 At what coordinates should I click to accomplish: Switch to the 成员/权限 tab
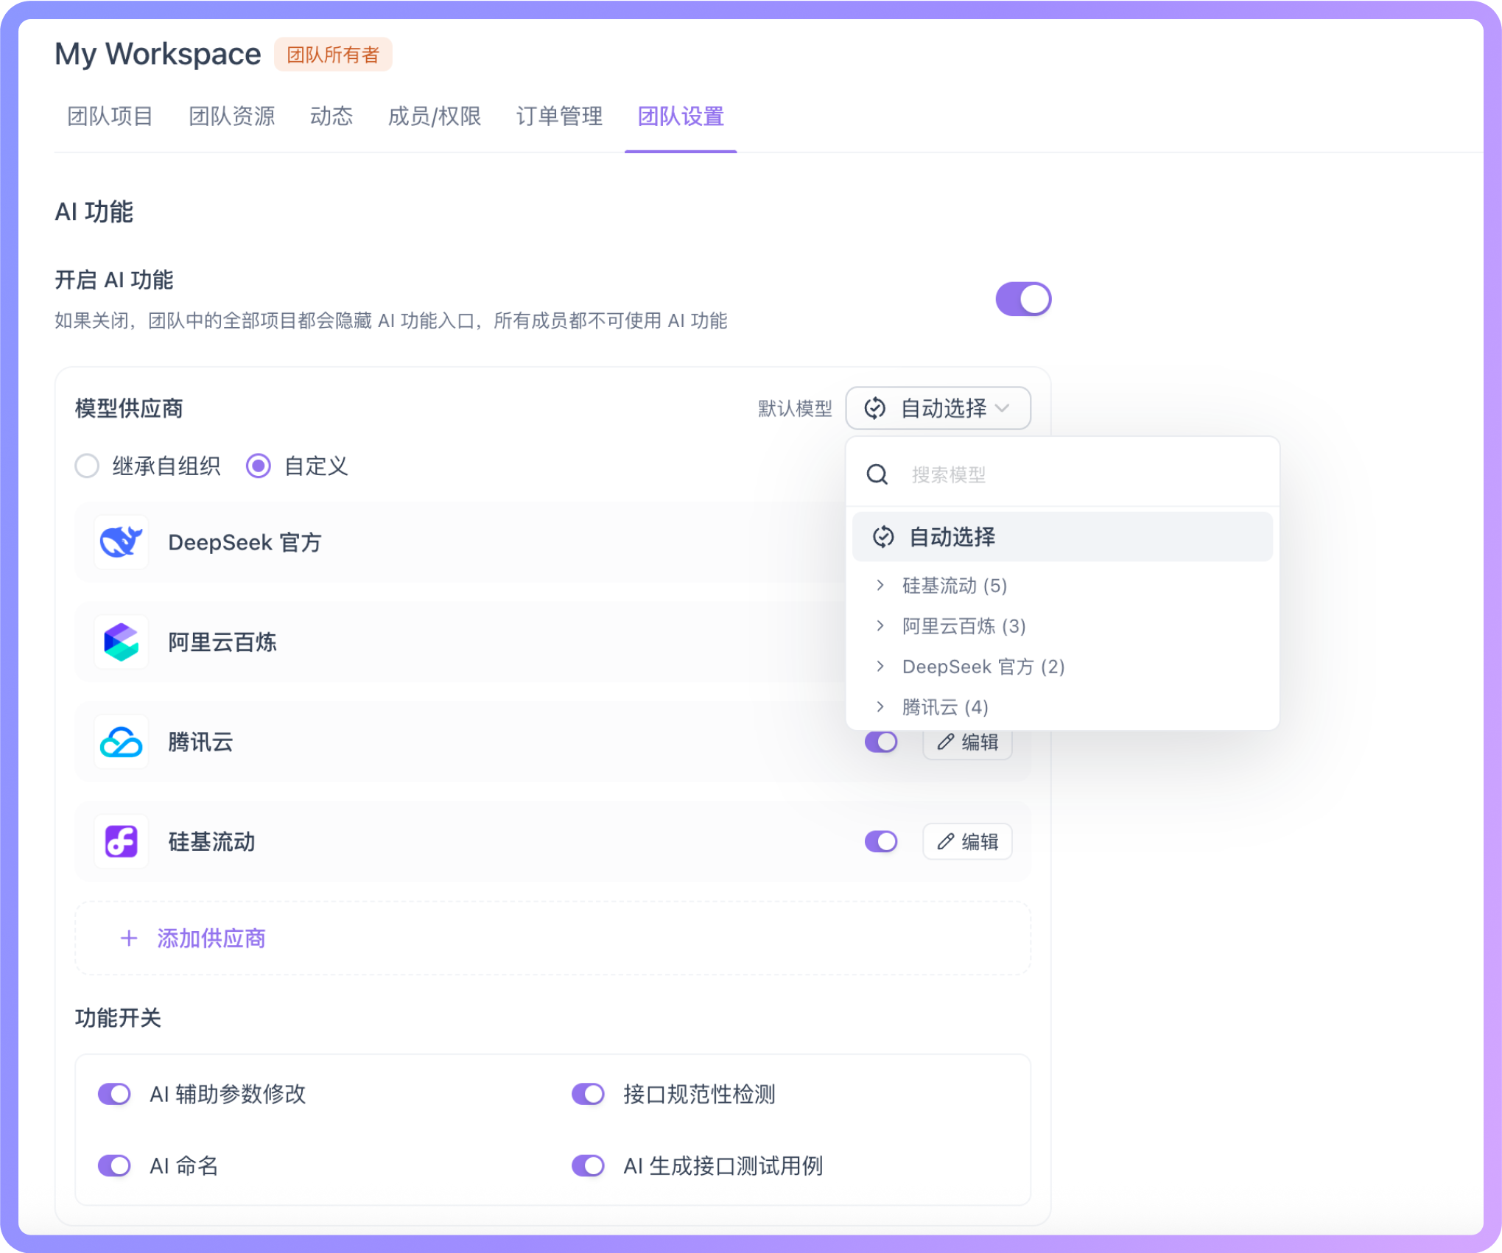coord(434,116)
